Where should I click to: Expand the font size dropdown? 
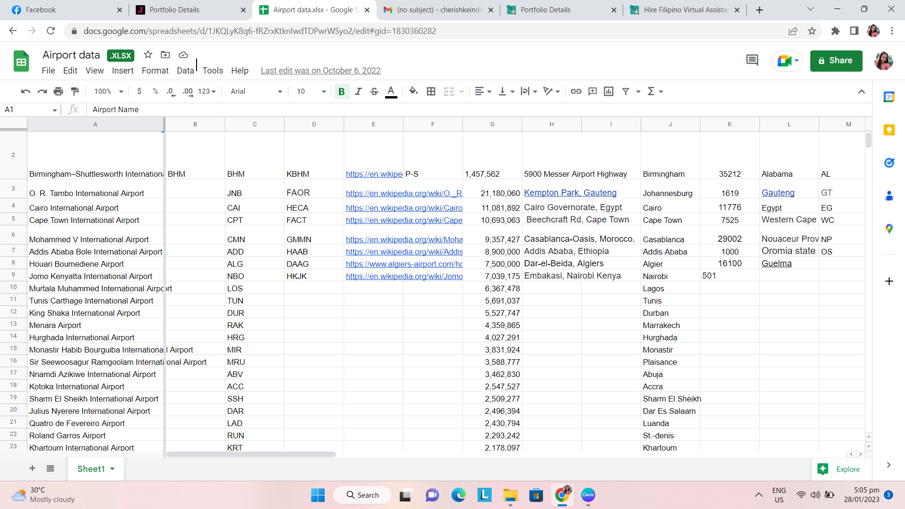(311, 91)
